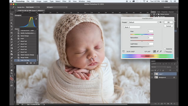
Task: Click the on-image adjustment hand icon
Action: tap(123, 52)
